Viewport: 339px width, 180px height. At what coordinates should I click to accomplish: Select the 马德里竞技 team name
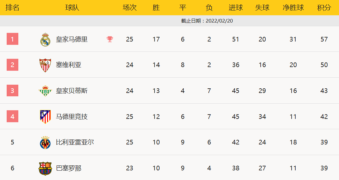tap(72, 117)
